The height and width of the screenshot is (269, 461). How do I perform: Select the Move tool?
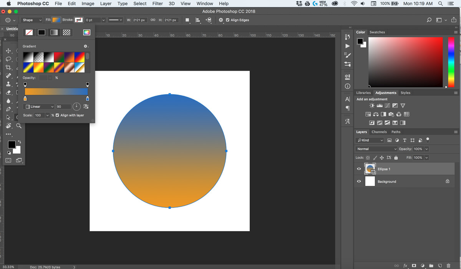(x=8, y=51)
